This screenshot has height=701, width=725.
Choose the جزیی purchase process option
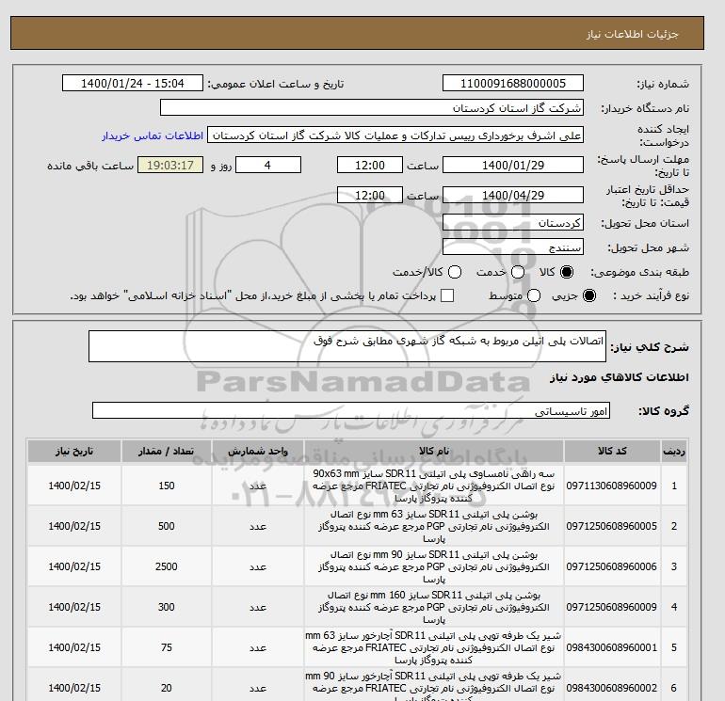point(589,295)
